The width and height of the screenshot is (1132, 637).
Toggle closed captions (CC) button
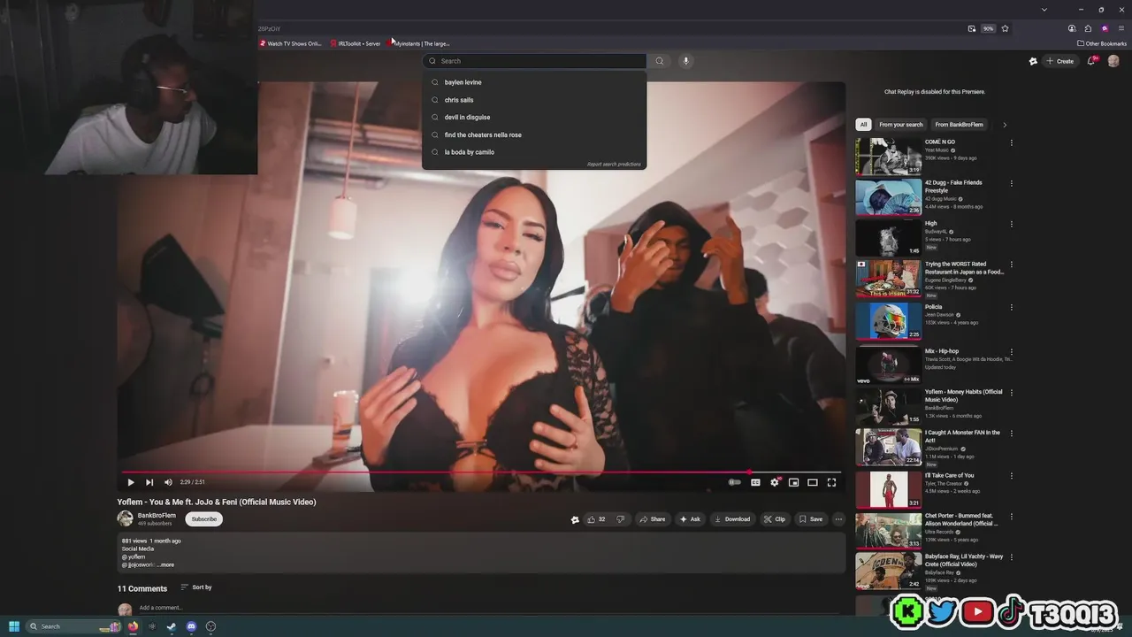point(755,482)
